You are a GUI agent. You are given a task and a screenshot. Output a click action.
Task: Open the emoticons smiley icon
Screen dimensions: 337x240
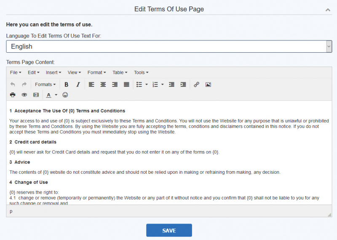[x=65, y=95]
